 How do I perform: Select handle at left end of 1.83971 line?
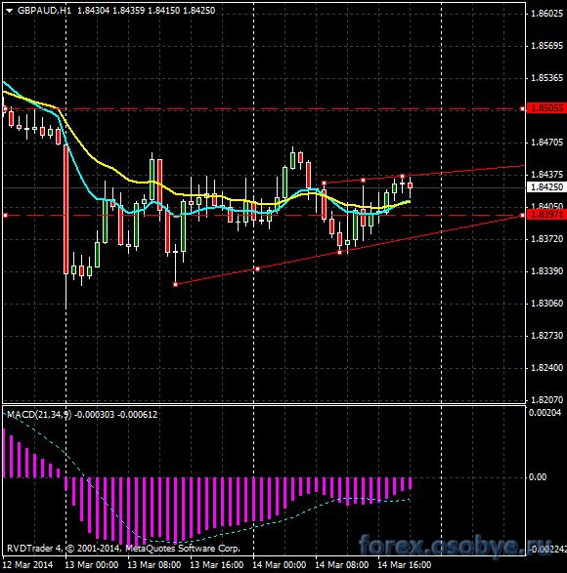tap(5, 215)
